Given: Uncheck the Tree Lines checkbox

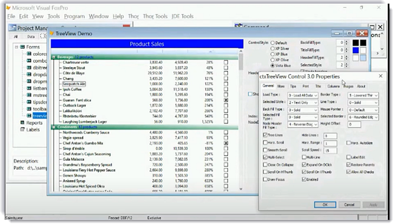Looking at the screenshot, I should click(265, 135).
